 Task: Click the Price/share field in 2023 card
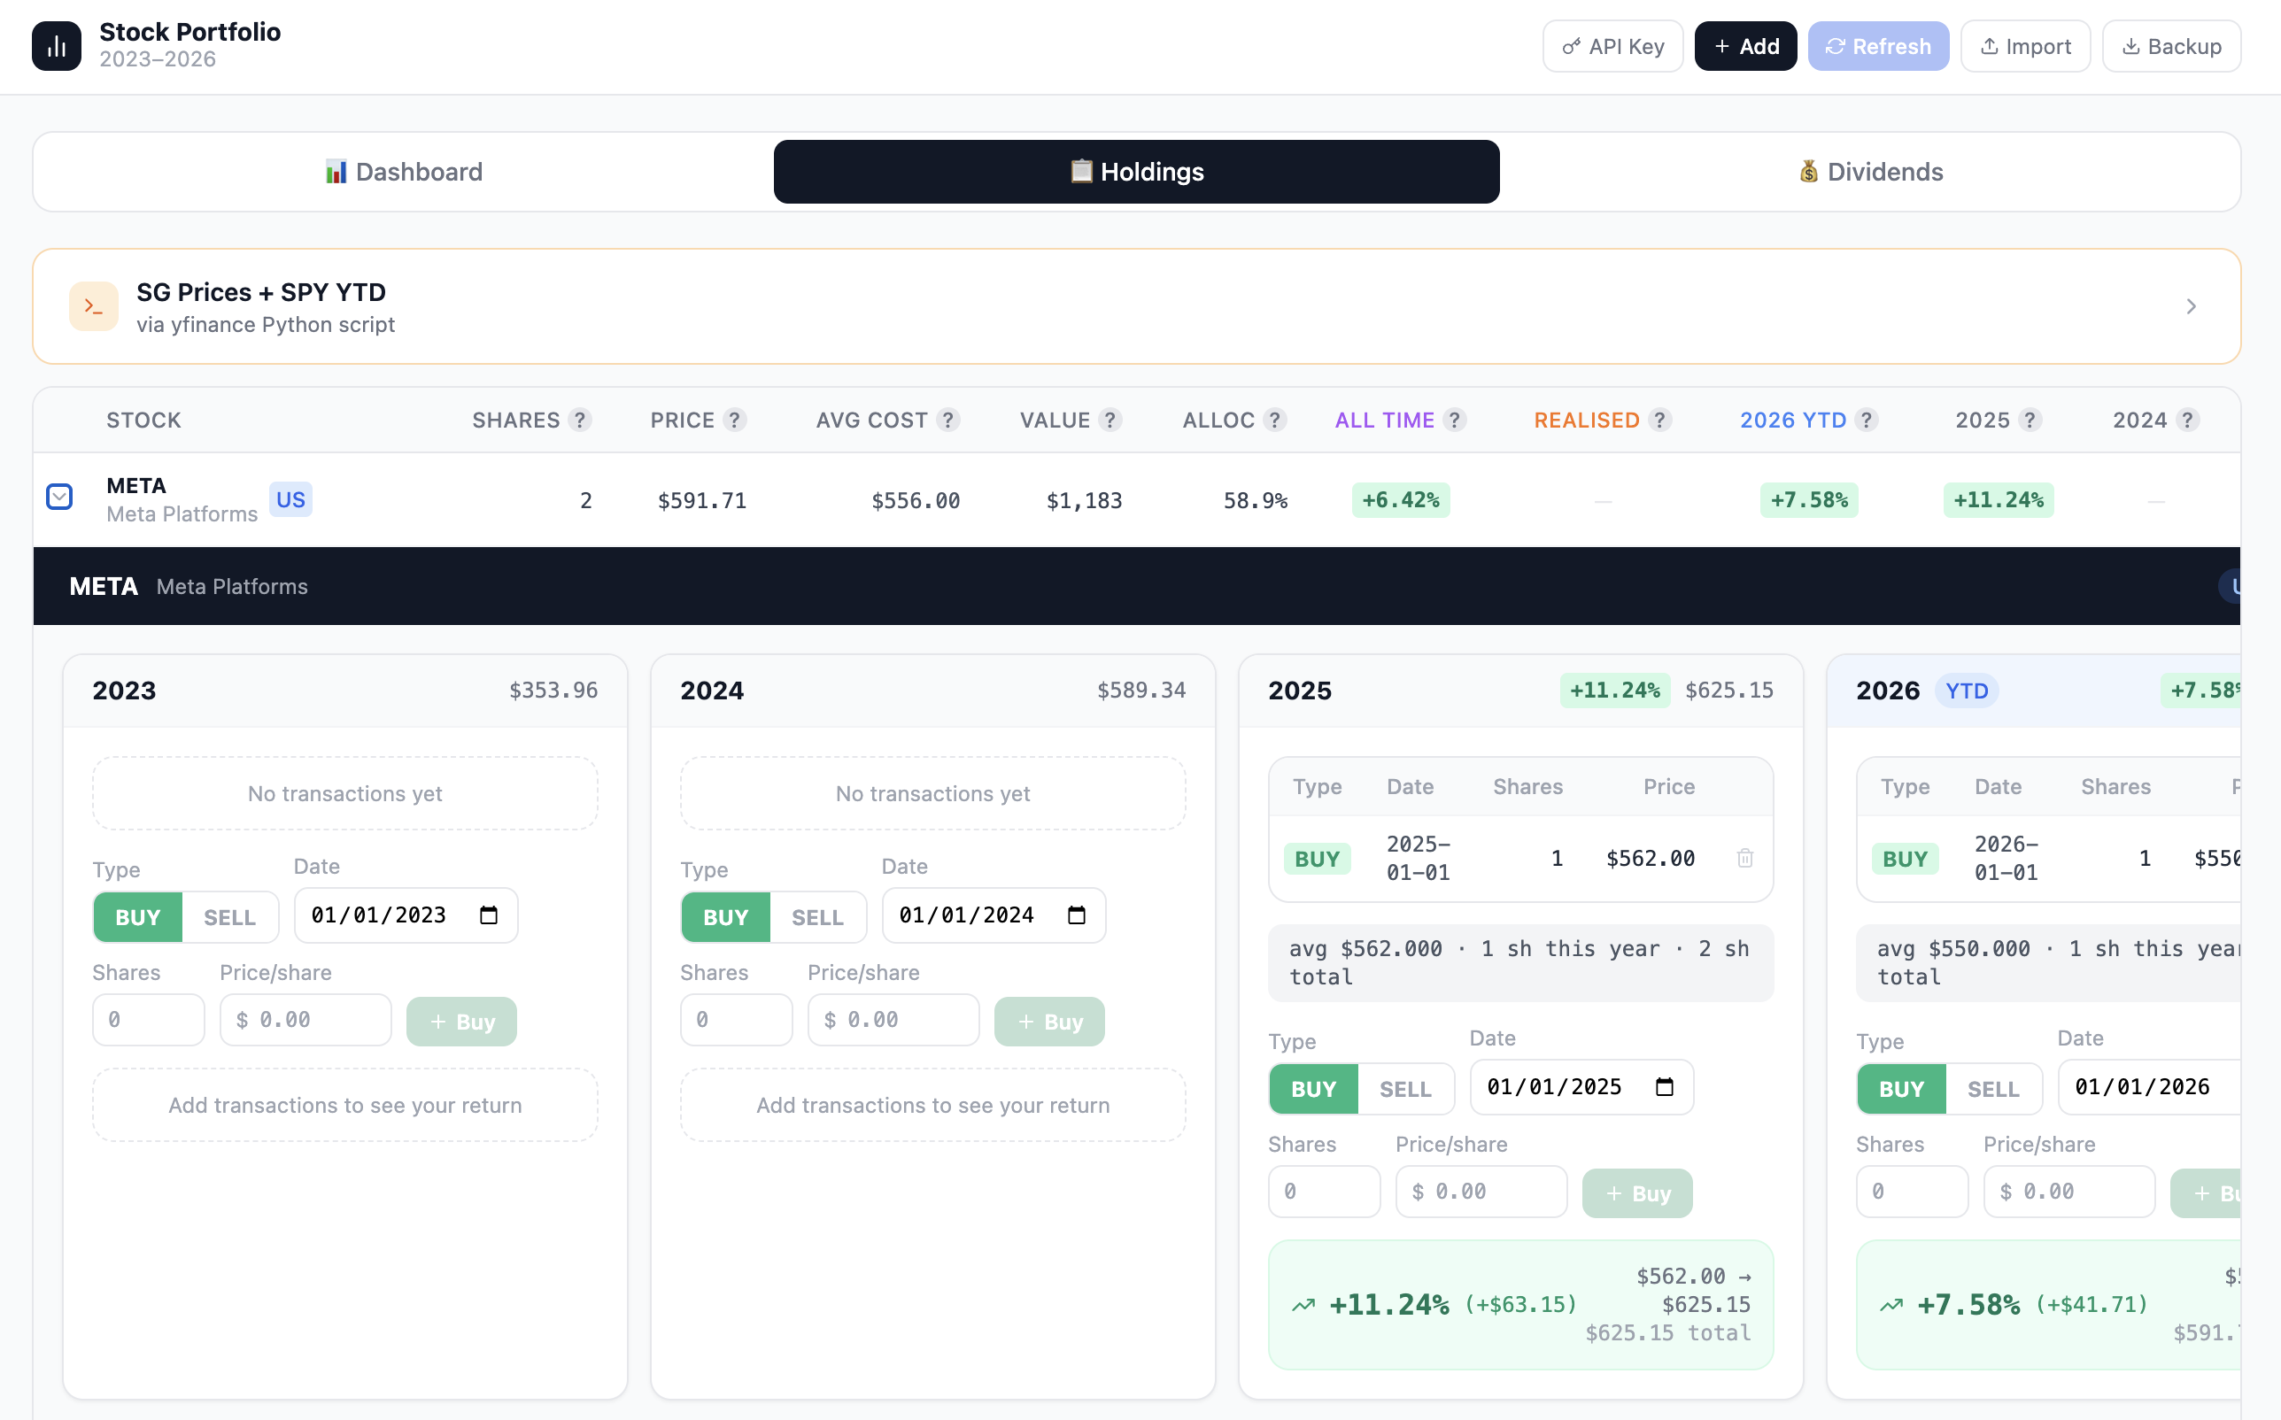coord(305,1019)
